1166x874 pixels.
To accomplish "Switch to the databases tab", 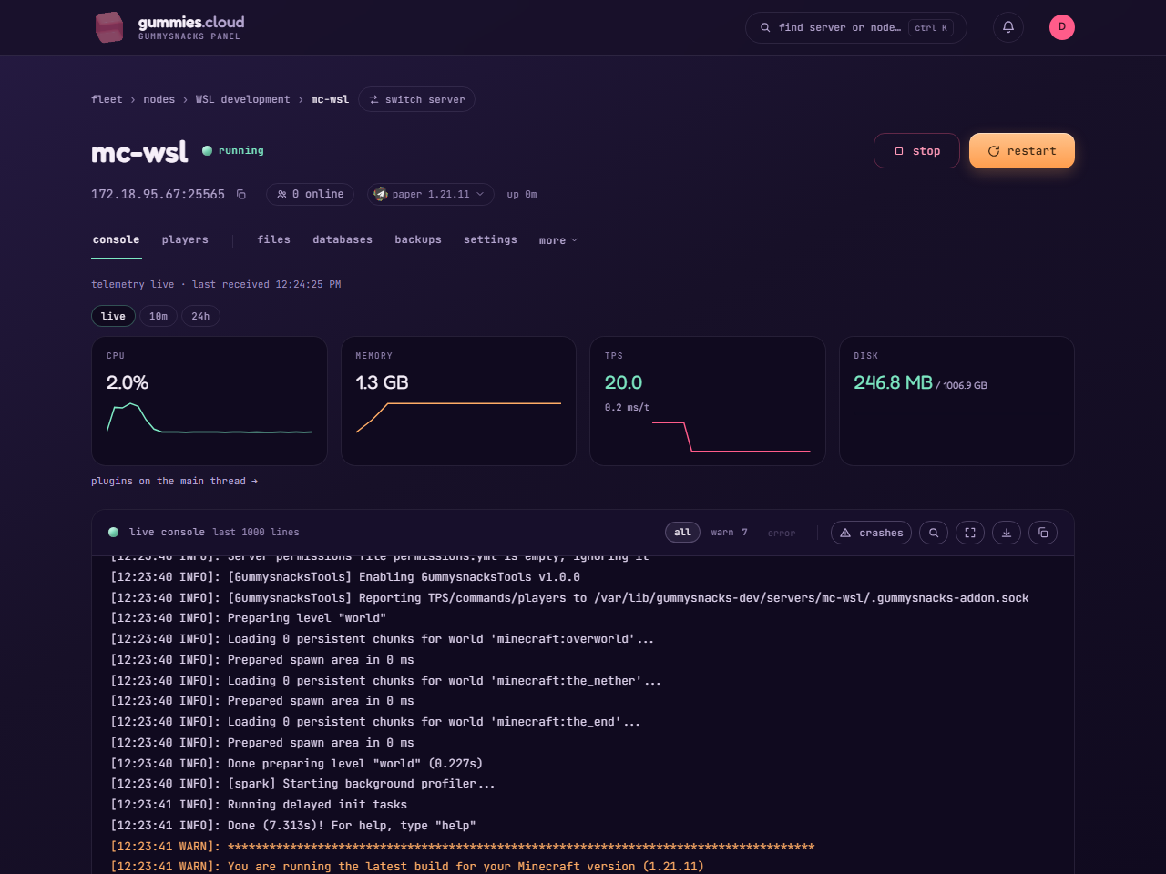I will click(x=343, y=239).
